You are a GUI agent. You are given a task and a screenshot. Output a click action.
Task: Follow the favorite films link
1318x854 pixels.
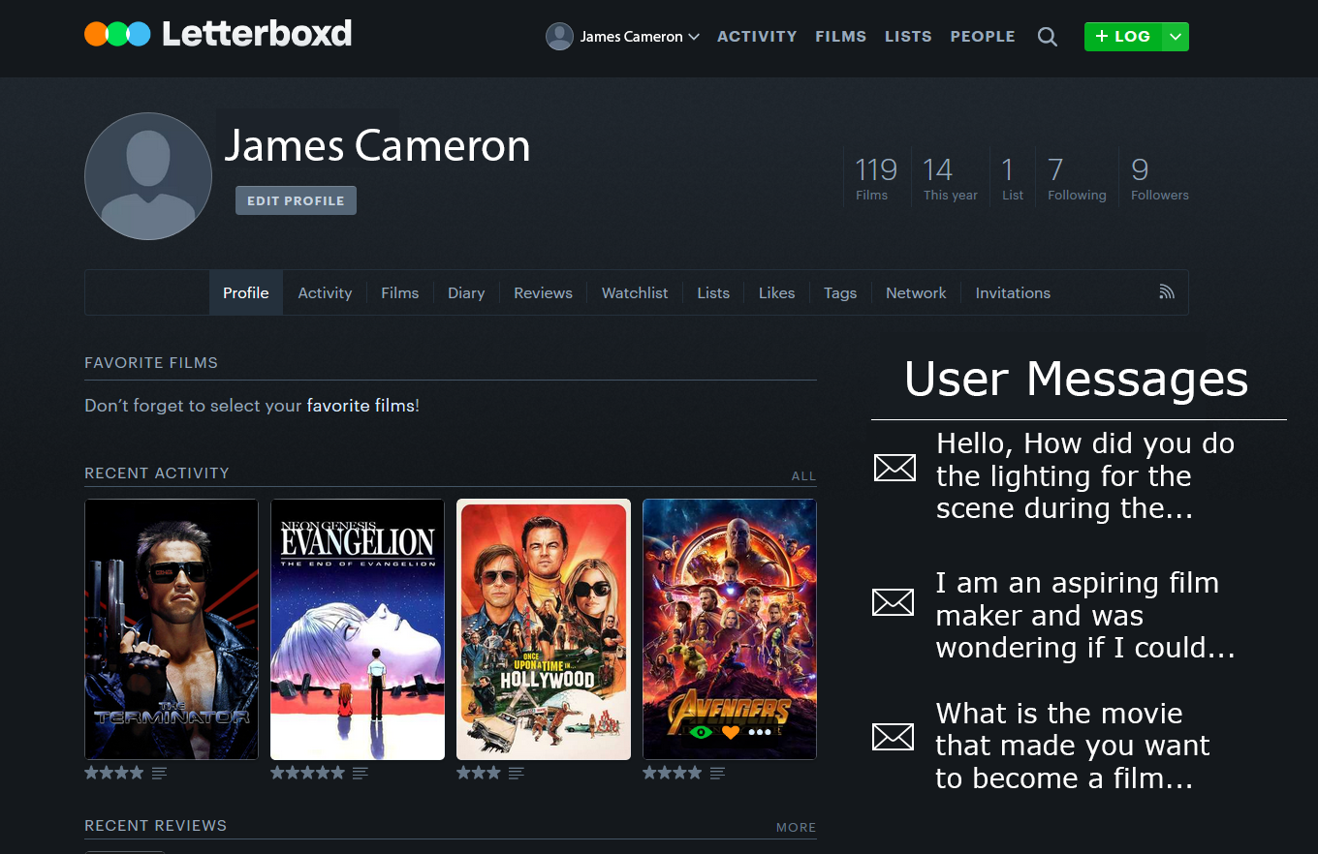point(361,406)
